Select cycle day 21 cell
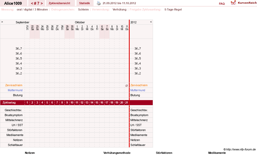The image size is (257, 163). pos(127,102)
